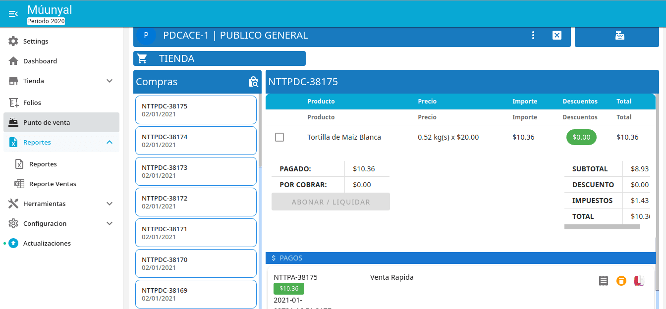Select purchase NTTPDC-38173 in the list
Screen dimensions: 666x309
196,171
